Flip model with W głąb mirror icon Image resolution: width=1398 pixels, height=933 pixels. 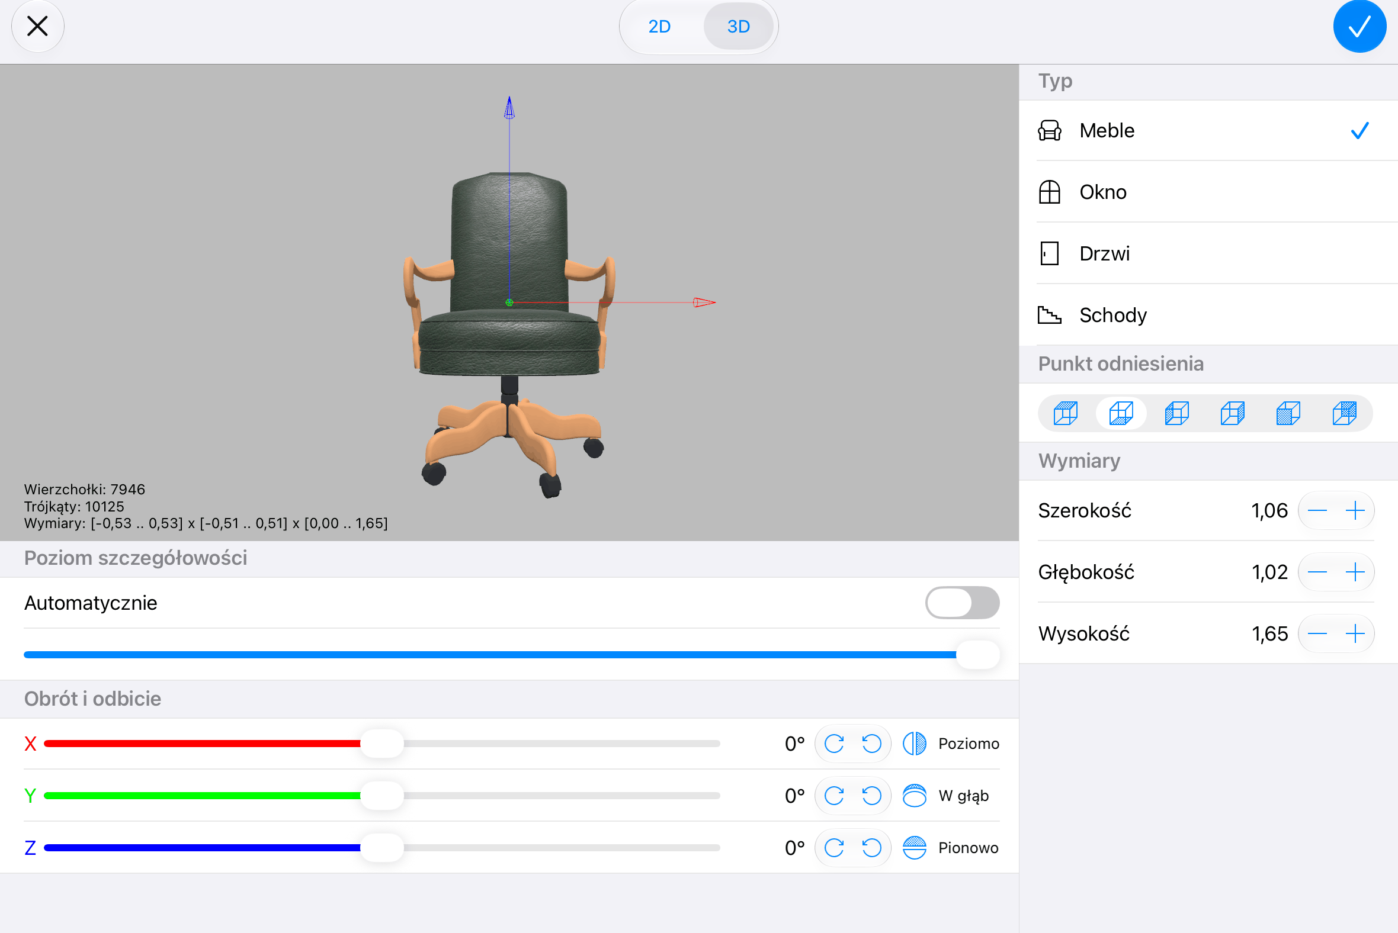915,796
